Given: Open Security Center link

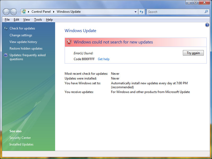Looking at the screenshot, I should tap(20, 138).
